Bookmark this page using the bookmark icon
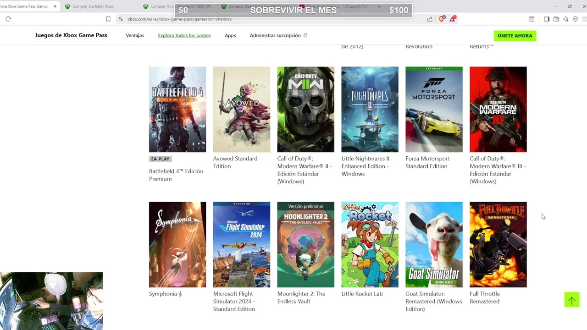This screenshot has width=587, height=330. [x=108, y=19]
